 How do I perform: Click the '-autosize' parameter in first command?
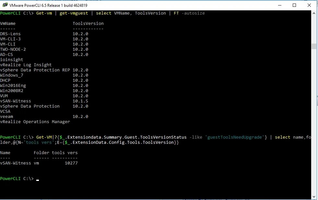point(193,13)
